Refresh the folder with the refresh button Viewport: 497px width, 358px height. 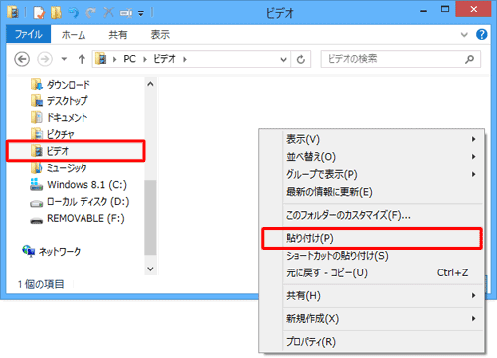(301, 60)
